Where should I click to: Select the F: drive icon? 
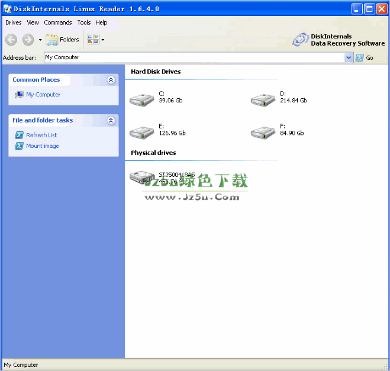[x=263, y=133]
